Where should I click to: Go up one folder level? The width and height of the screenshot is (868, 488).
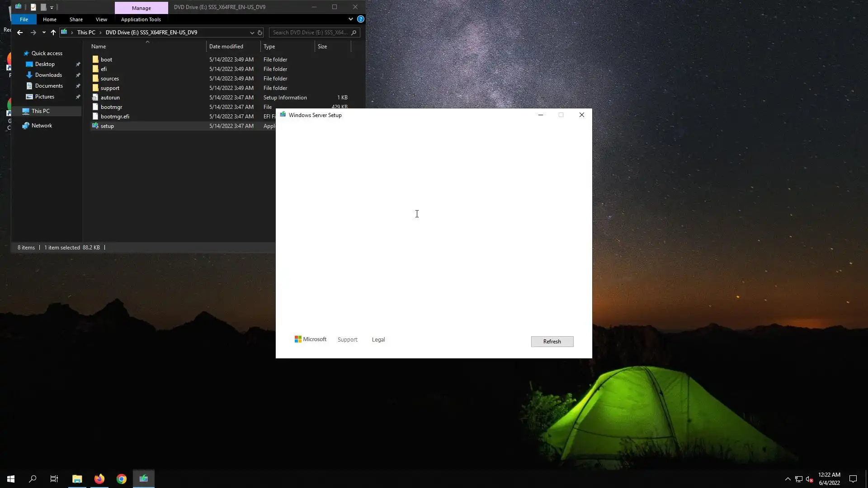53,33
